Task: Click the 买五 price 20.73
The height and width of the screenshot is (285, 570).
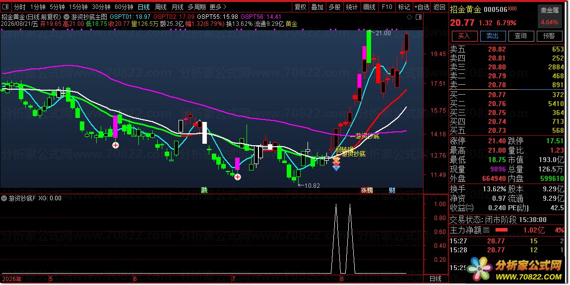Action: point(497,130)
